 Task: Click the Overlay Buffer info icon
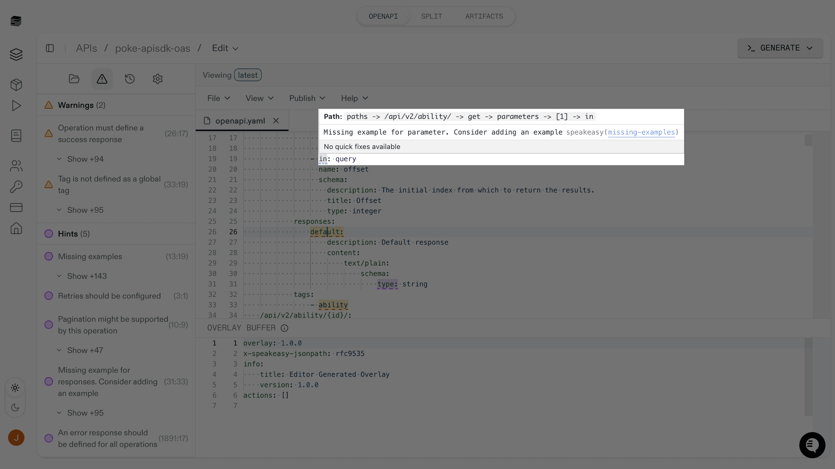284,328
